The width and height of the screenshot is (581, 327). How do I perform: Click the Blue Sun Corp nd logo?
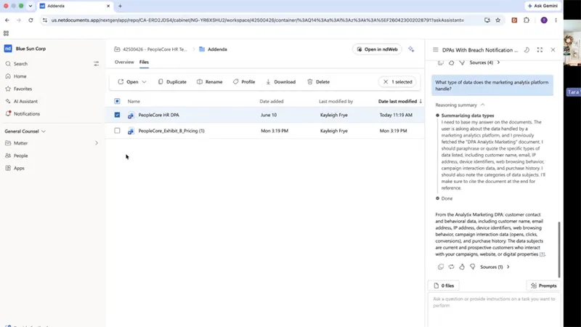pos(8,49)
